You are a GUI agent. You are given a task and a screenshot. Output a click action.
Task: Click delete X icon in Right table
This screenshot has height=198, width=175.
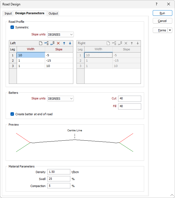click(x=126, y=43)
